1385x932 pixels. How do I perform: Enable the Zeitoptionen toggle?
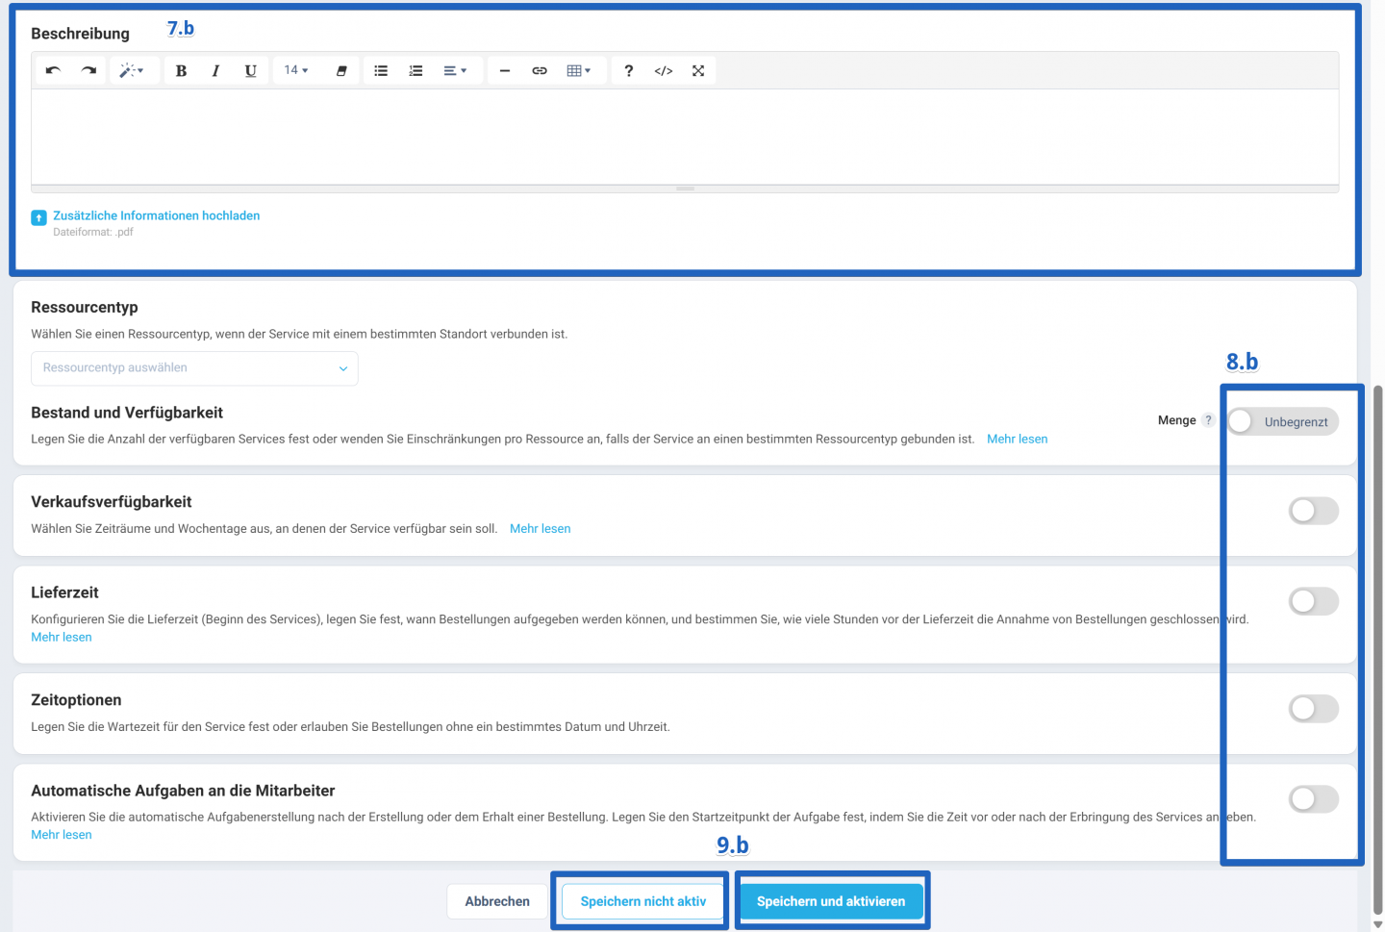pos(1314,709)
